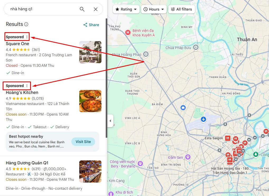Image resolution: width=269 pixels, height=196 pixels.
Task: Open the Hours filter dropdown
Action: [x=154, y=9]
